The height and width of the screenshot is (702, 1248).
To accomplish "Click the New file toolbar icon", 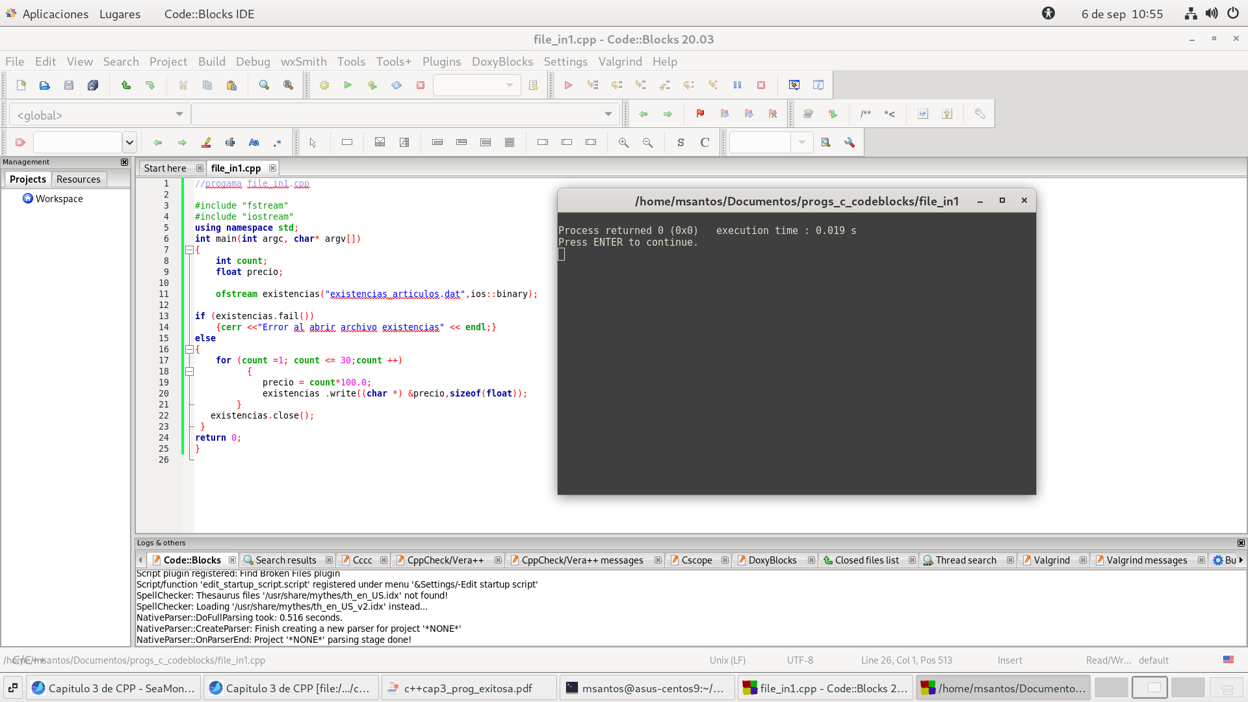I will pyautogui.click(x=21, y=85).
